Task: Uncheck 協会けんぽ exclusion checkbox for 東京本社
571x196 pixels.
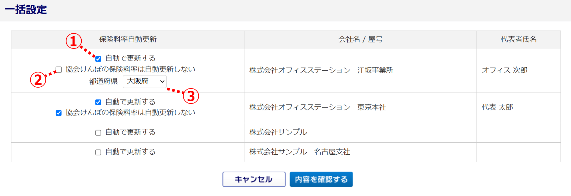Action: click(59, 113)
